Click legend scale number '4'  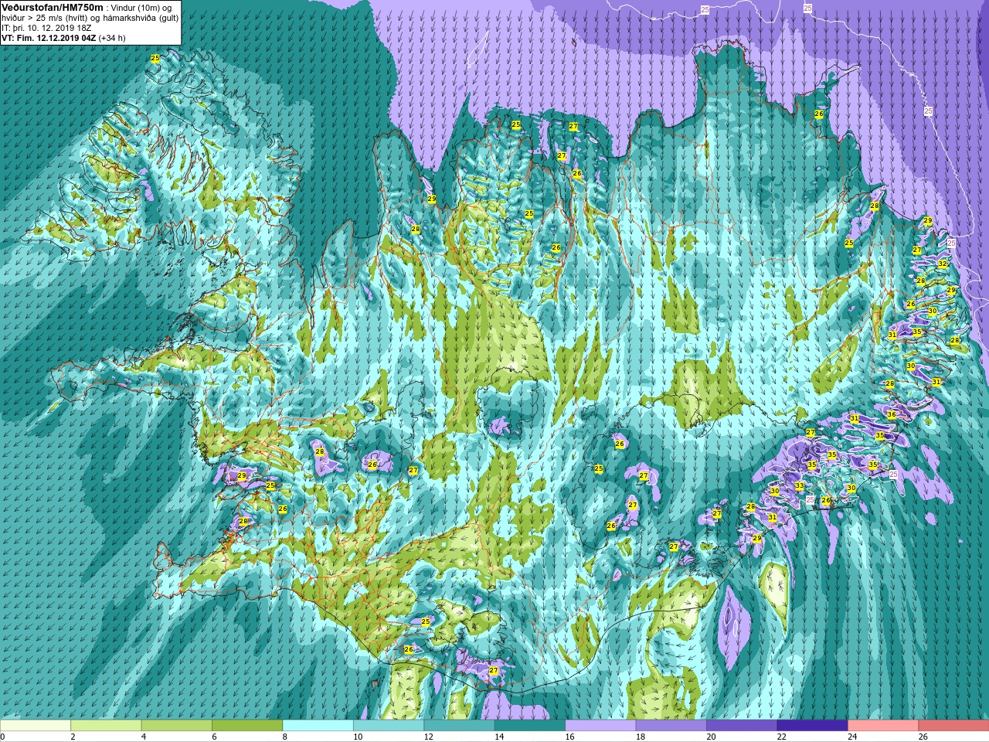tap(143, 737)
